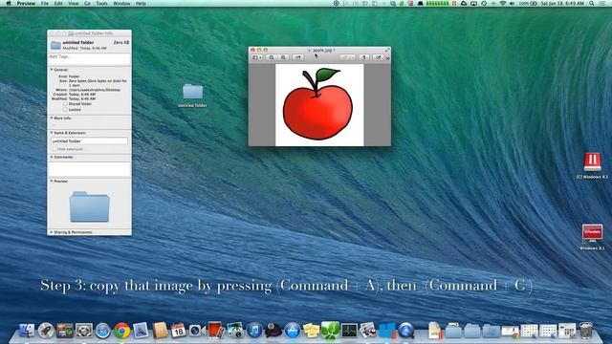Click the Add Tags field
The height and width of the screenshot is (344, 612).
coord(89,58)
